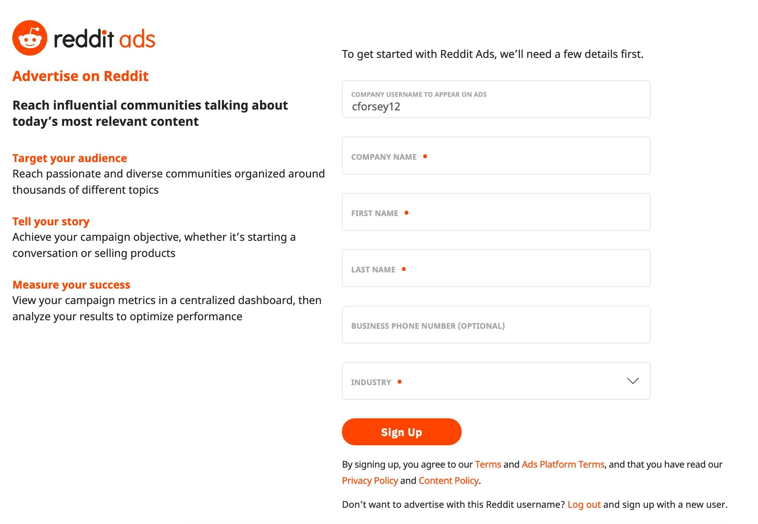Open the Ads Platform Terms link
This screenshot has height=524, width=758.
pyautogui.click(x=563, y=464)
